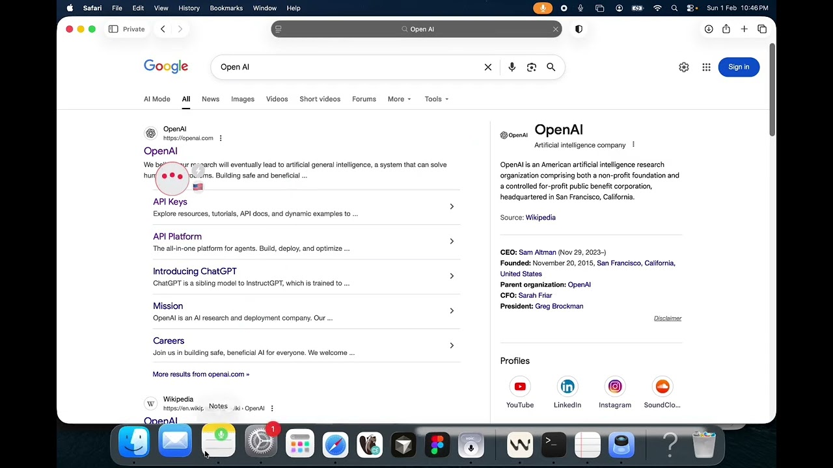The height and width of the screenshot is (468, 833).
Task: Show Safari tab overview
Action: pos(762,29)
